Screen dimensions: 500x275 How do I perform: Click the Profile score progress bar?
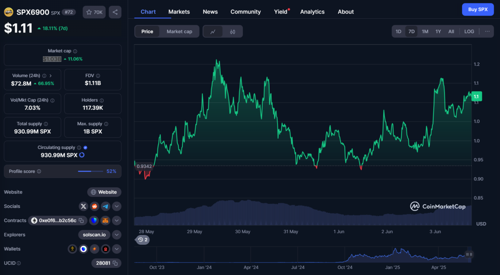click(91, 171)
